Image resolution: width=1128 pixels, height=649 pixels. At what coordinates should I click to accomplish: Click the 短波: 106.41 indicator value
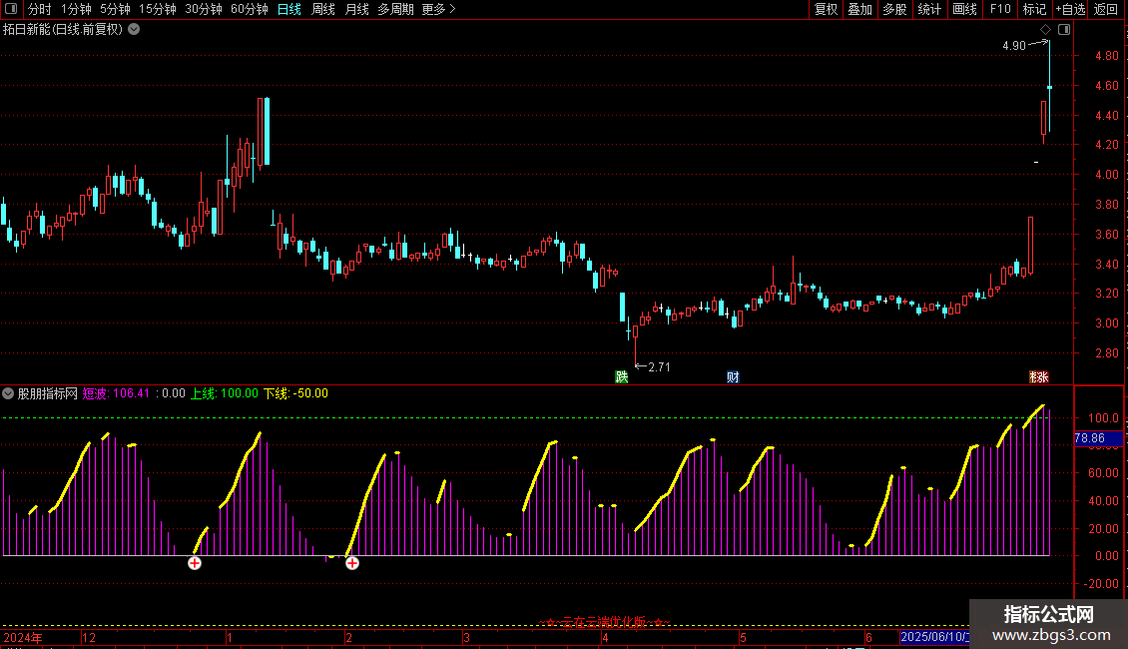116,393
